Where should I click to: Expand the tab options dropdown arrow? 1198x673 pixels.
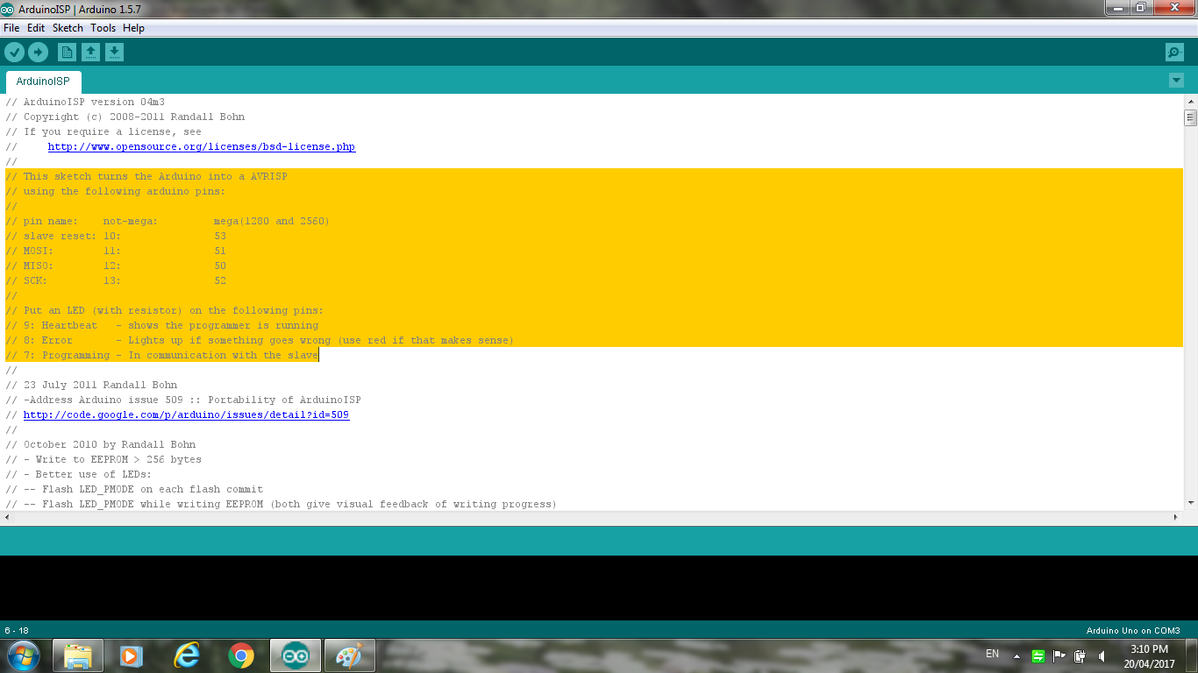(x=1176, y=81)
